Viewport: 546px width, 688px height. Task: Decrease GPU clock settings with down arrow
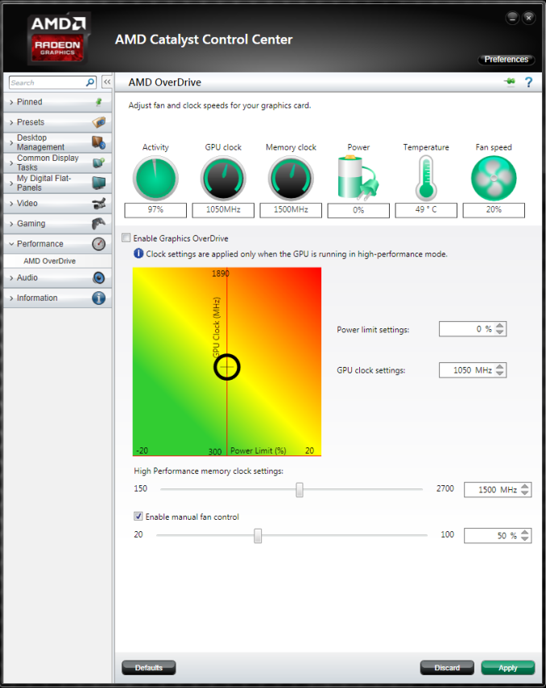coord(500,373)
